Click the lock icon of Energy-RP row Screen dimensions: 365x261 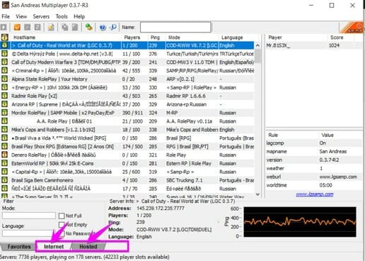click(4, 87)
